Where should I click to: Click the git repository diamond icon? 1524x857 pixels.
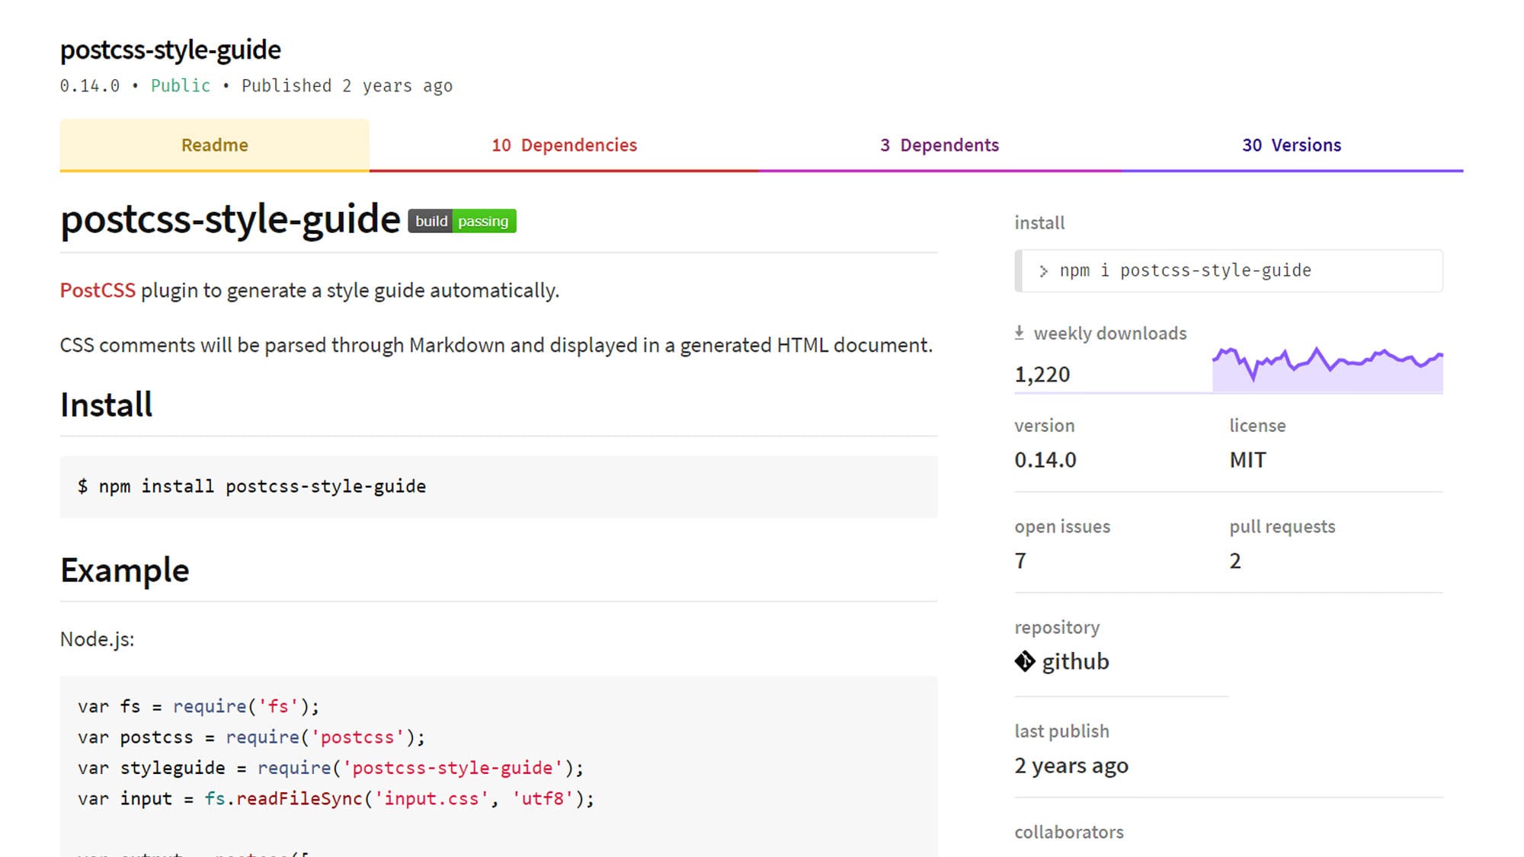pyautogui.click(x=1025, y=661)
